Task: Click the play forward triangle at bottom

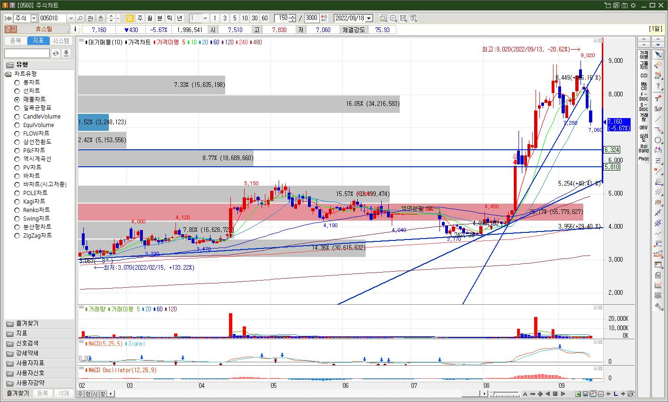Action: [x=563, y=394]
